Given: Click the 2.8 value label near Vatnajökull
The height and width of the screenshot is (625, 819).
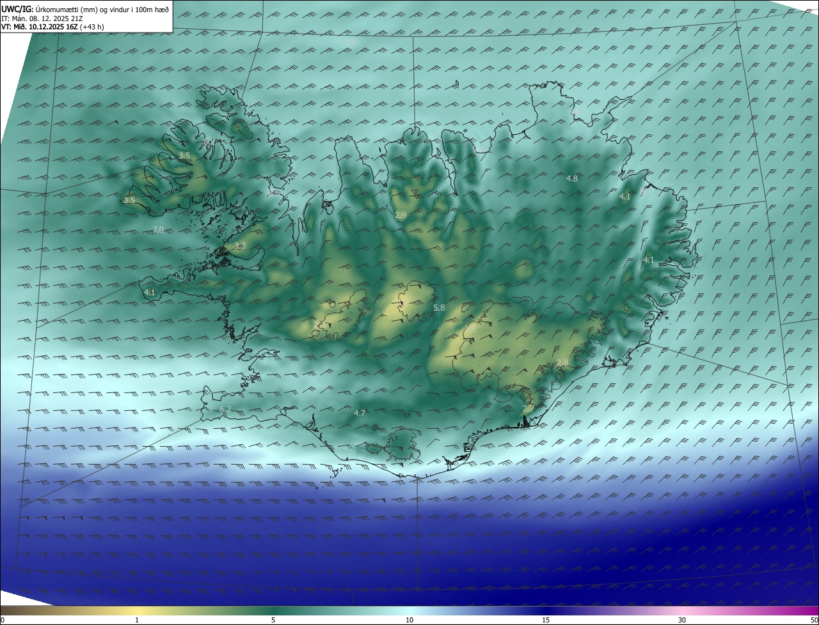Looking at the screenshot, I should 562,362.
